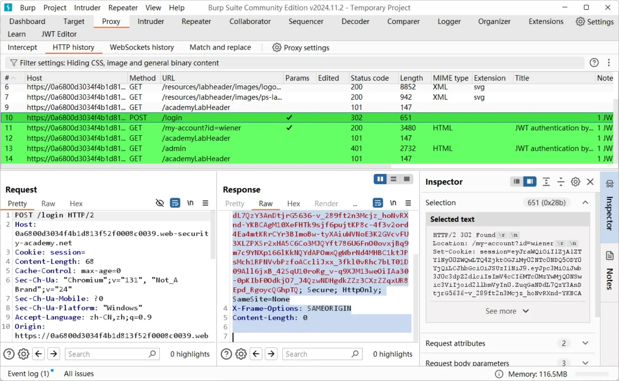Open Request search settings gear
Screen dimensions: 619x381
point(23,354)
